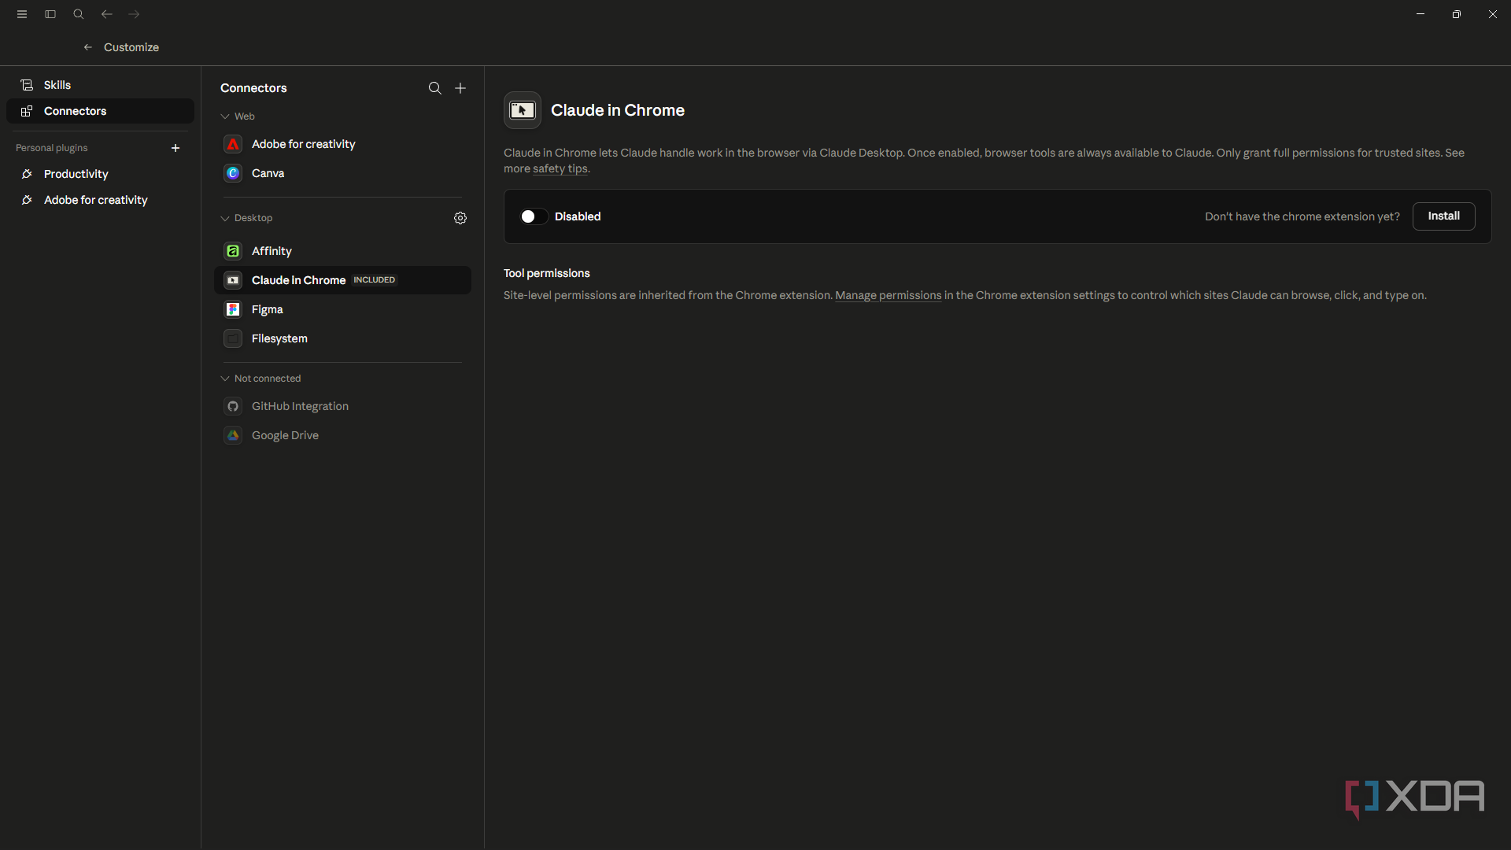Click the Figma logo icon
Viewport: 1511px width, 850px height.
click(x=233, y=309)
